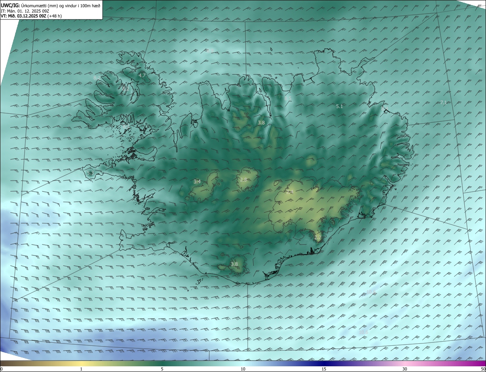The height and width of the screenshot is (372, 486).
Task: Click the colorbar tick label "15"
Action: (324, 369)
